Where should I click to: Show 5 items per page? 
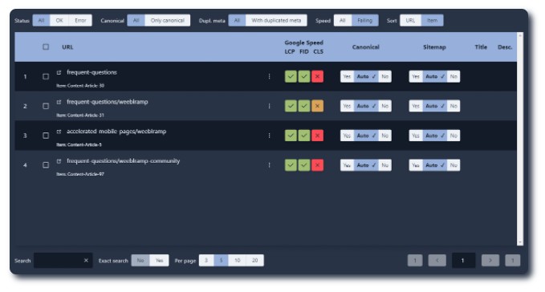(x=221, y=261)
